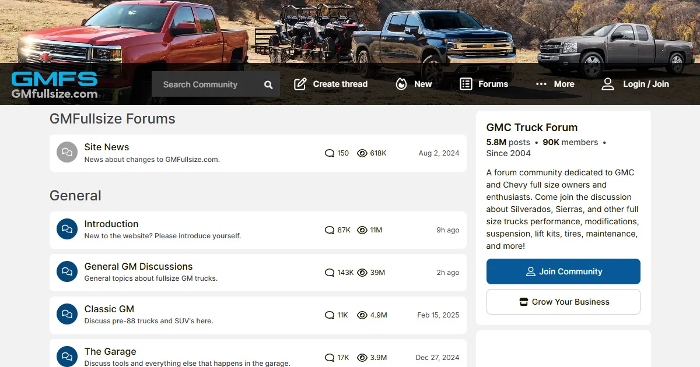Screen dimensions: 700x367
Task: Open the Forums menu item
Action: pos(484,84)
